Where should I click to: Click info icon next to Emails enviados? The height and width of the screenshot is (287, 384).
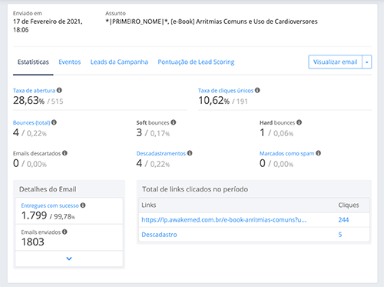coord(65,232)
